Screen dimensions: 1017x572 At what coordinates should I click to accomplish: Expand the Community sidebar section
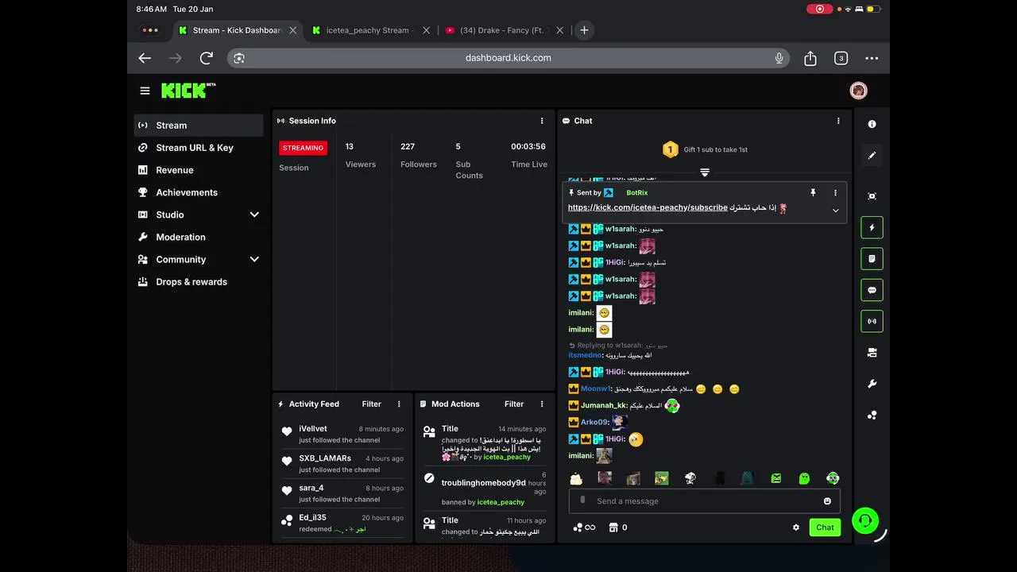coord(254,259)
